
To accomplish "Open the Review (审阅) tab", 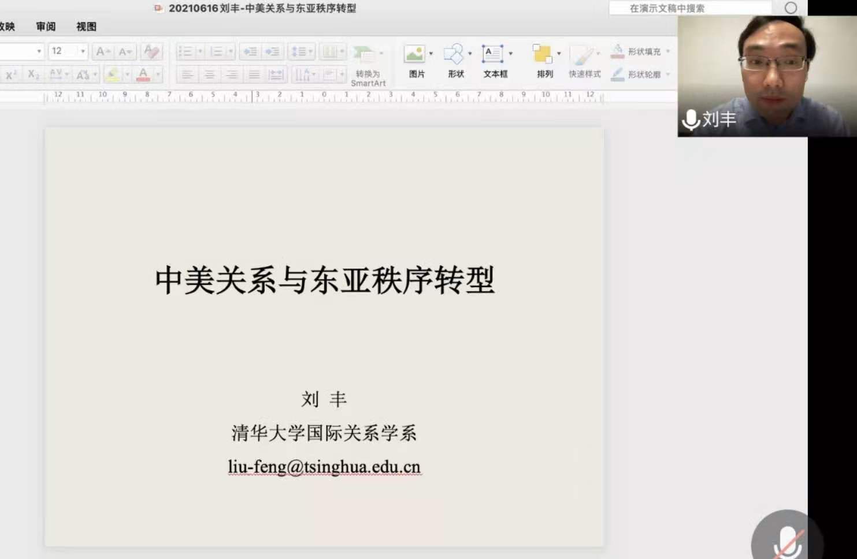I will tap(46, 27).
